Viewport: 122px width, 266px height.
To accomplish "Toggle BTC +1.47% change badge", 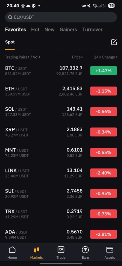I will coord(103,70).
